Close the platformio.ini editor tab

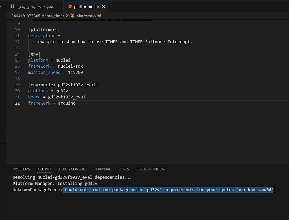click(x=103, y=7)
